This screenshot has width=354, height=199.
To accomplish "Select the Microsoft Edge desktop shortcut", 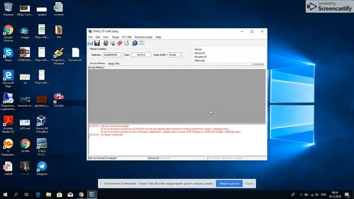I will click(8, 78).
